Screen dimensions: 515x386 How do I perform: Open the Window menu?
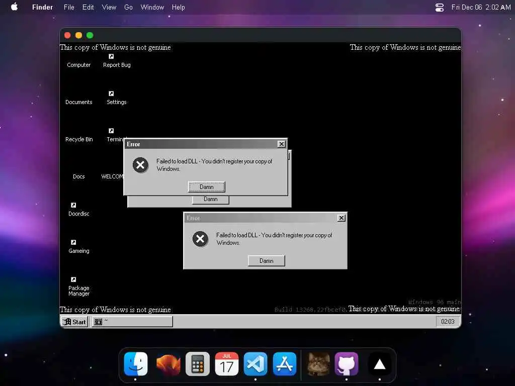[152, 7]
